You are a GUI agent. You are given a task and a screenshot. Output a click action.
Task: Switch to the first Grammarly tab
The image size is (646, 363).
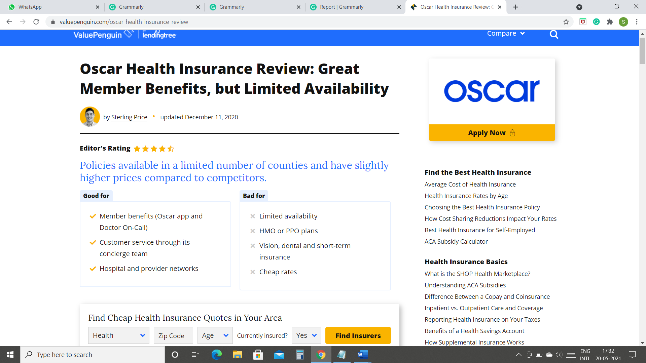155,7
